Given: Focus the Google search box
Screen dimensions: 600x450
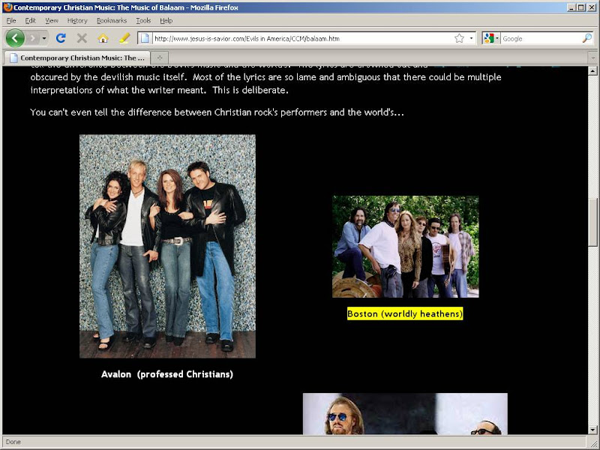Looking at the screenshot, I should click(x=541, y=38).
